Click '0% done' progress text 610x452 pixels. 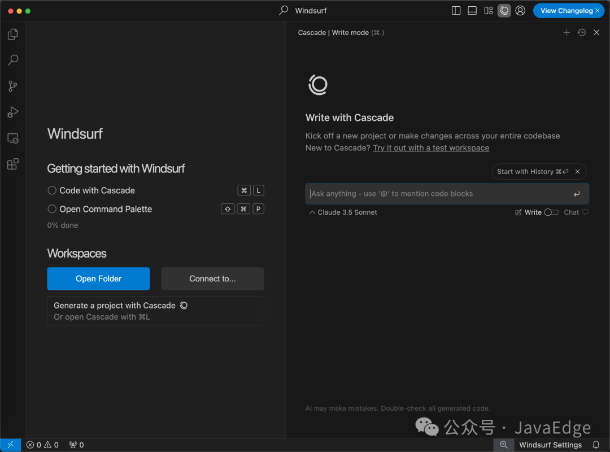63,225
